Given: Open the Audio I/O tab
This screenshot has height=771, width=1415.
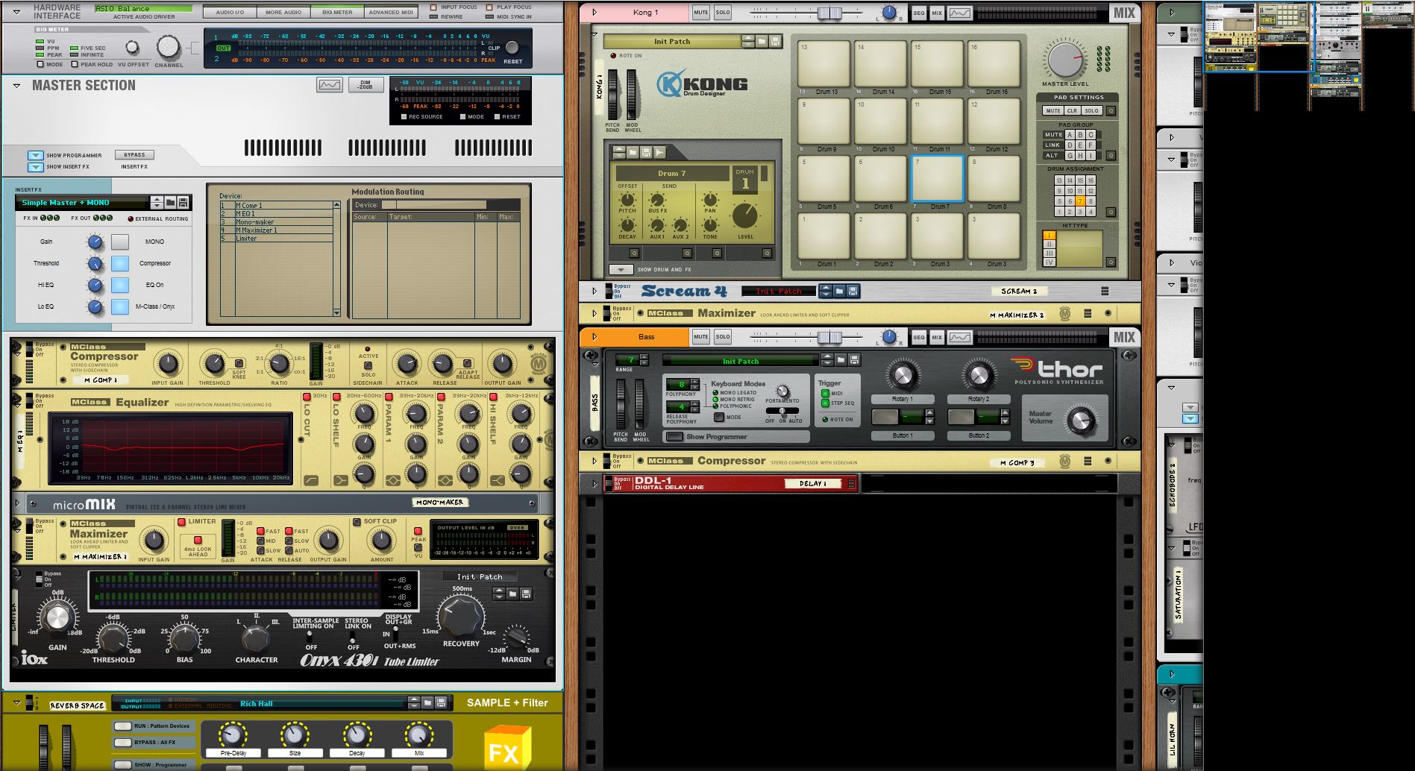Looking at the screenshot, I should pyautogui.click(x=230, y=12).
